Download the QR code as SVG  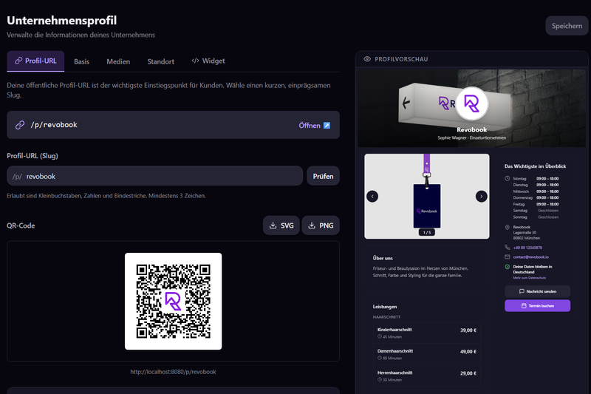(281, 225)
